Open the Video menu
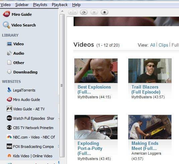 (x=5, y=5)
